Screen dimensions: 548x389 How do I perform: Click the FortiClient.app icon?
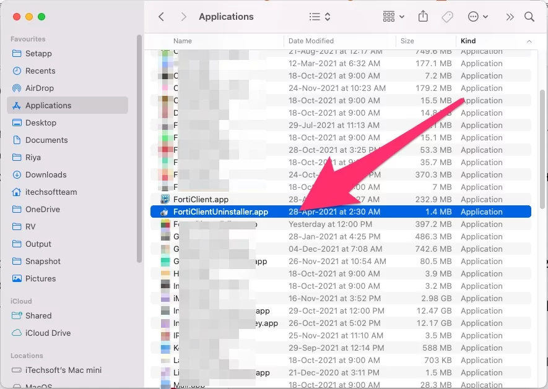[165, 199]
